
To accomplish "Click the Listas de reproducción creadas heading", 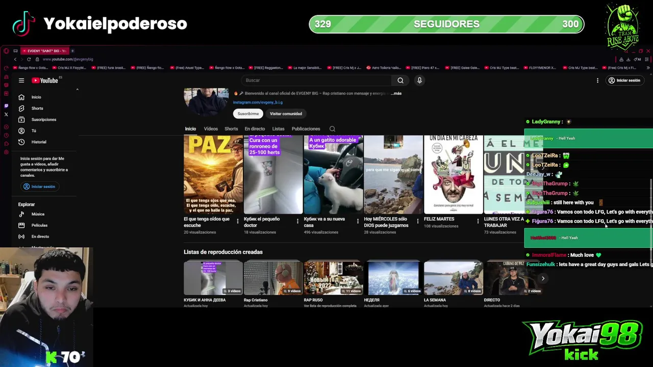I will [223, 252].
